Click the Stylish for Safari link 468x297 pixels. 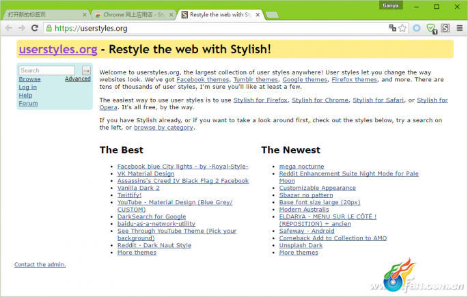(378, 100)
